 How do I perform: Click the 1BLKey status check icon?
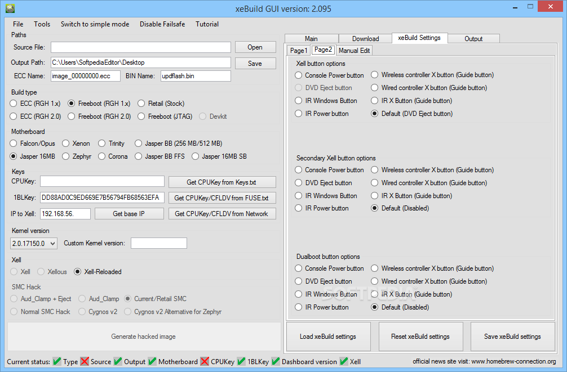tap(241, 361)
